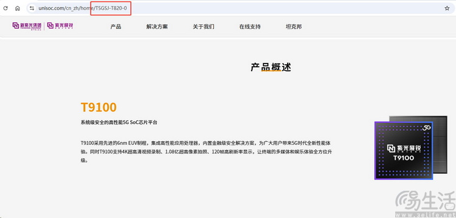Open the 坦克邦 menu
The height and width of the screenshot is (218, 456).
[294, 27]
